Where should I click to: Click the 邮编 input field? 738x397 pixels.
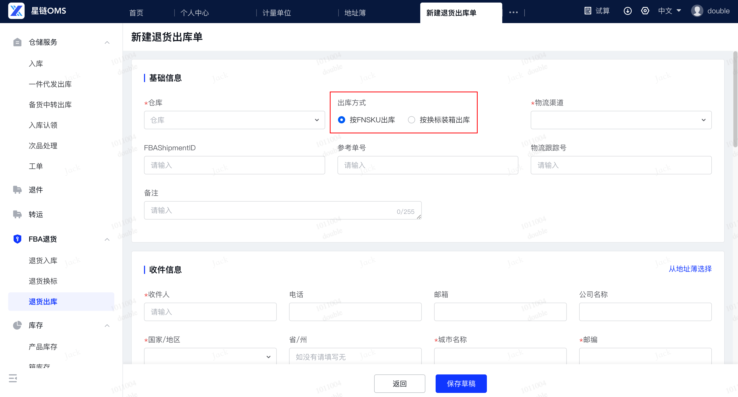click(x=645, y=356)
